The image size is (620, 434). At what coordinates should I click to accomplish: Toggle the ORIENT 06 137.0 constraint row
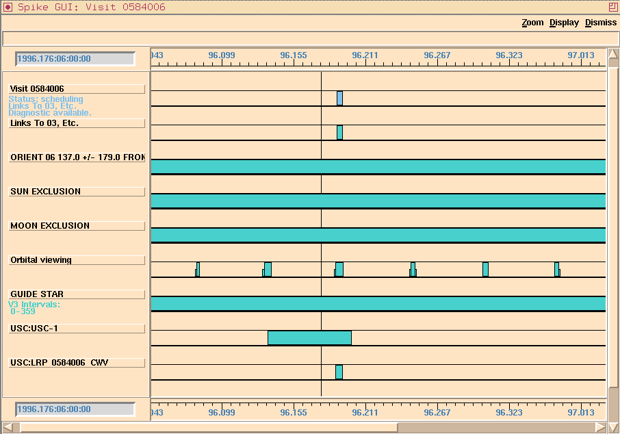click(77, 157)
